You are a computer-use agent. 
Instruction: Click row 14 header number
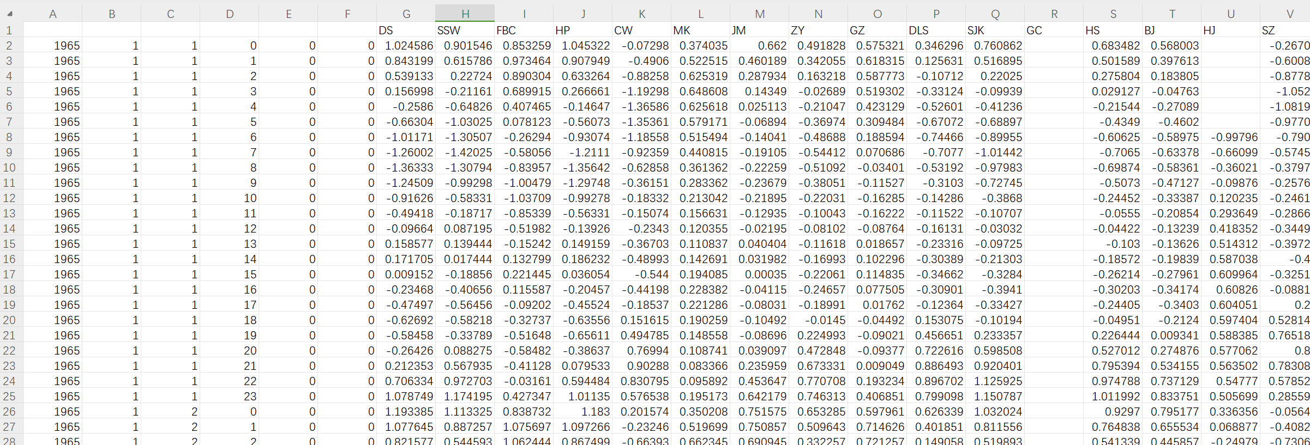(10, 229)
